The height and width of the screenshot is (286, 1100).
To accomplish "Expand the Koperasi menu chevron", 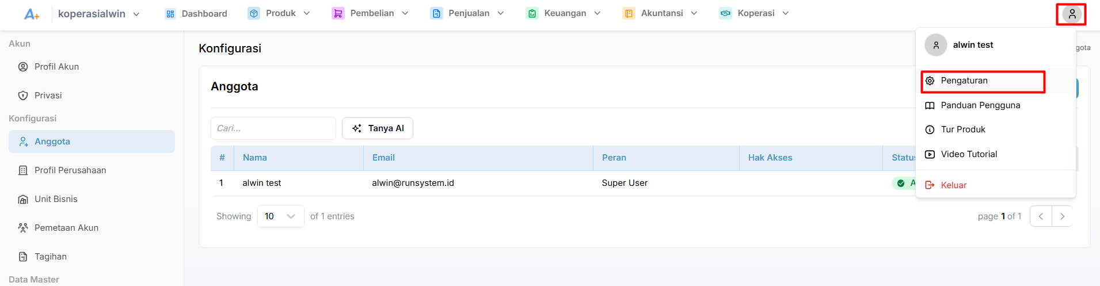I will click(786, 13).
